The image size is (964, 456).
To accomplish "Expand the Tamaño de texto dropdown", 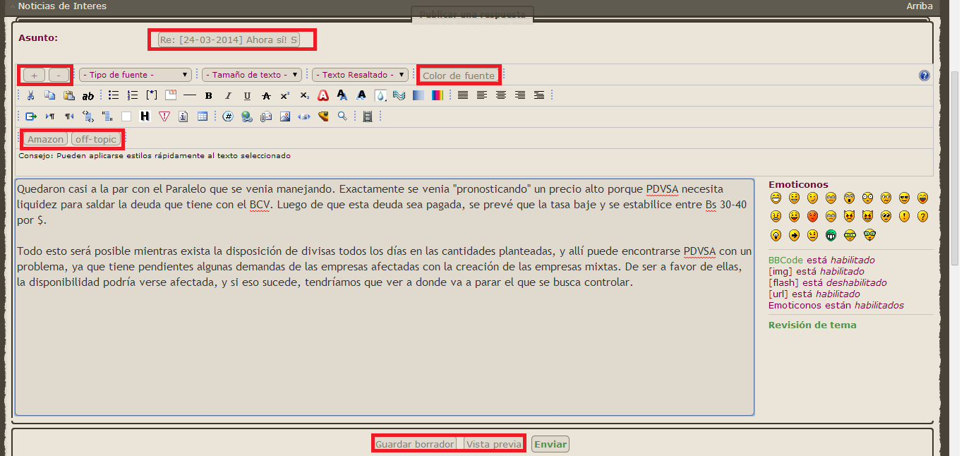I will (252, 75).
